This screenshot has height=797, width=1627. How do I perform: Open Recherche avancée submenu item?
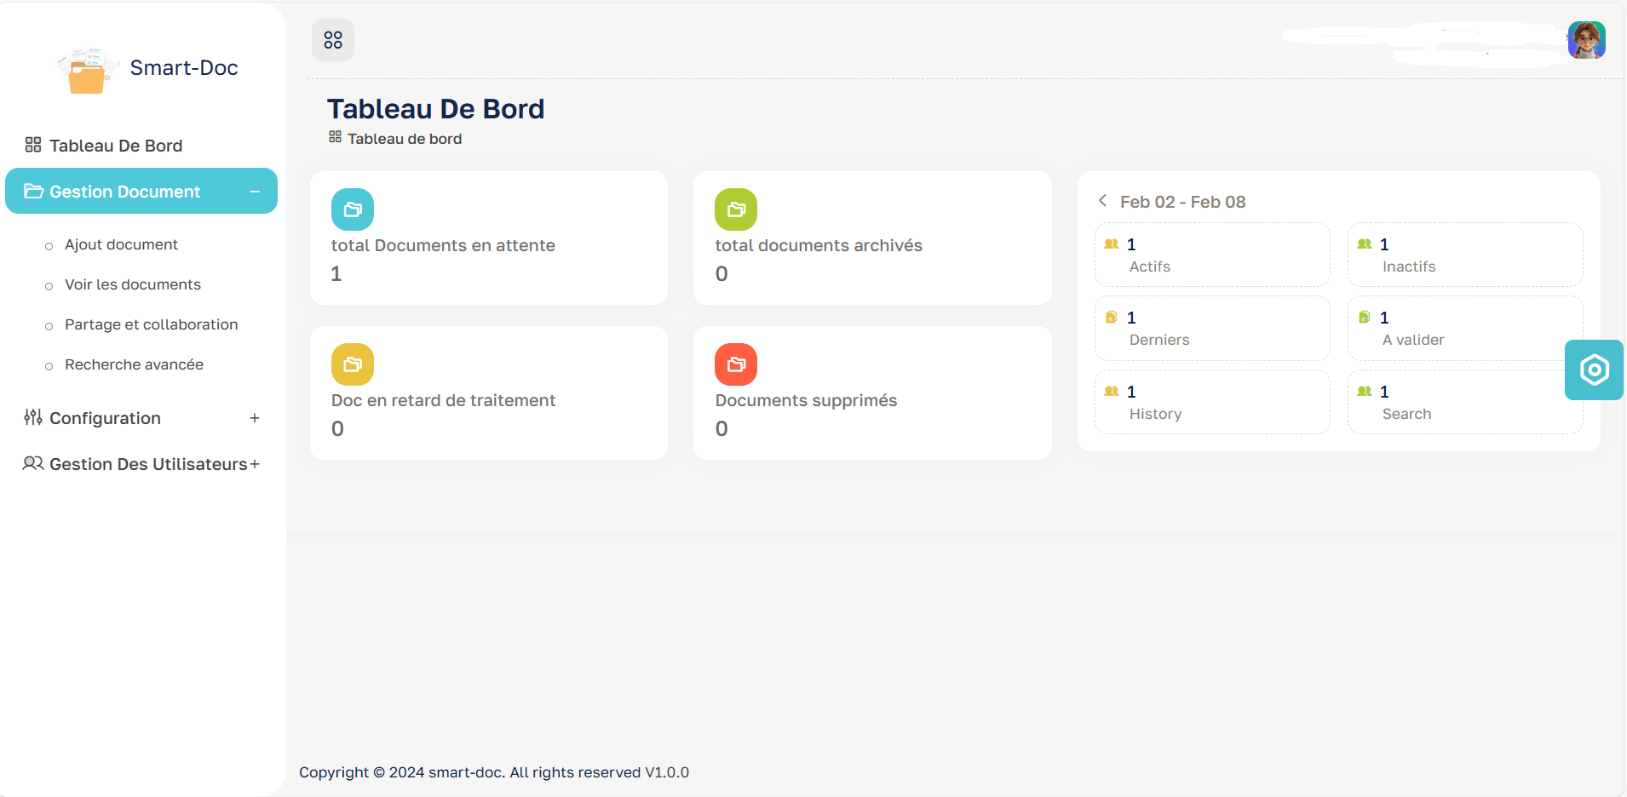click(134, 364)
